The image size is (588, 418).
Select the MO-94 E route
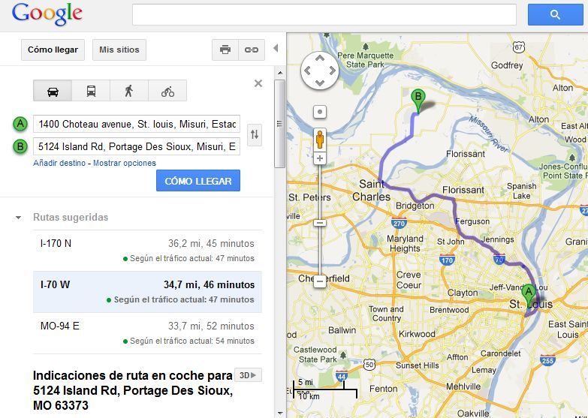147,333
